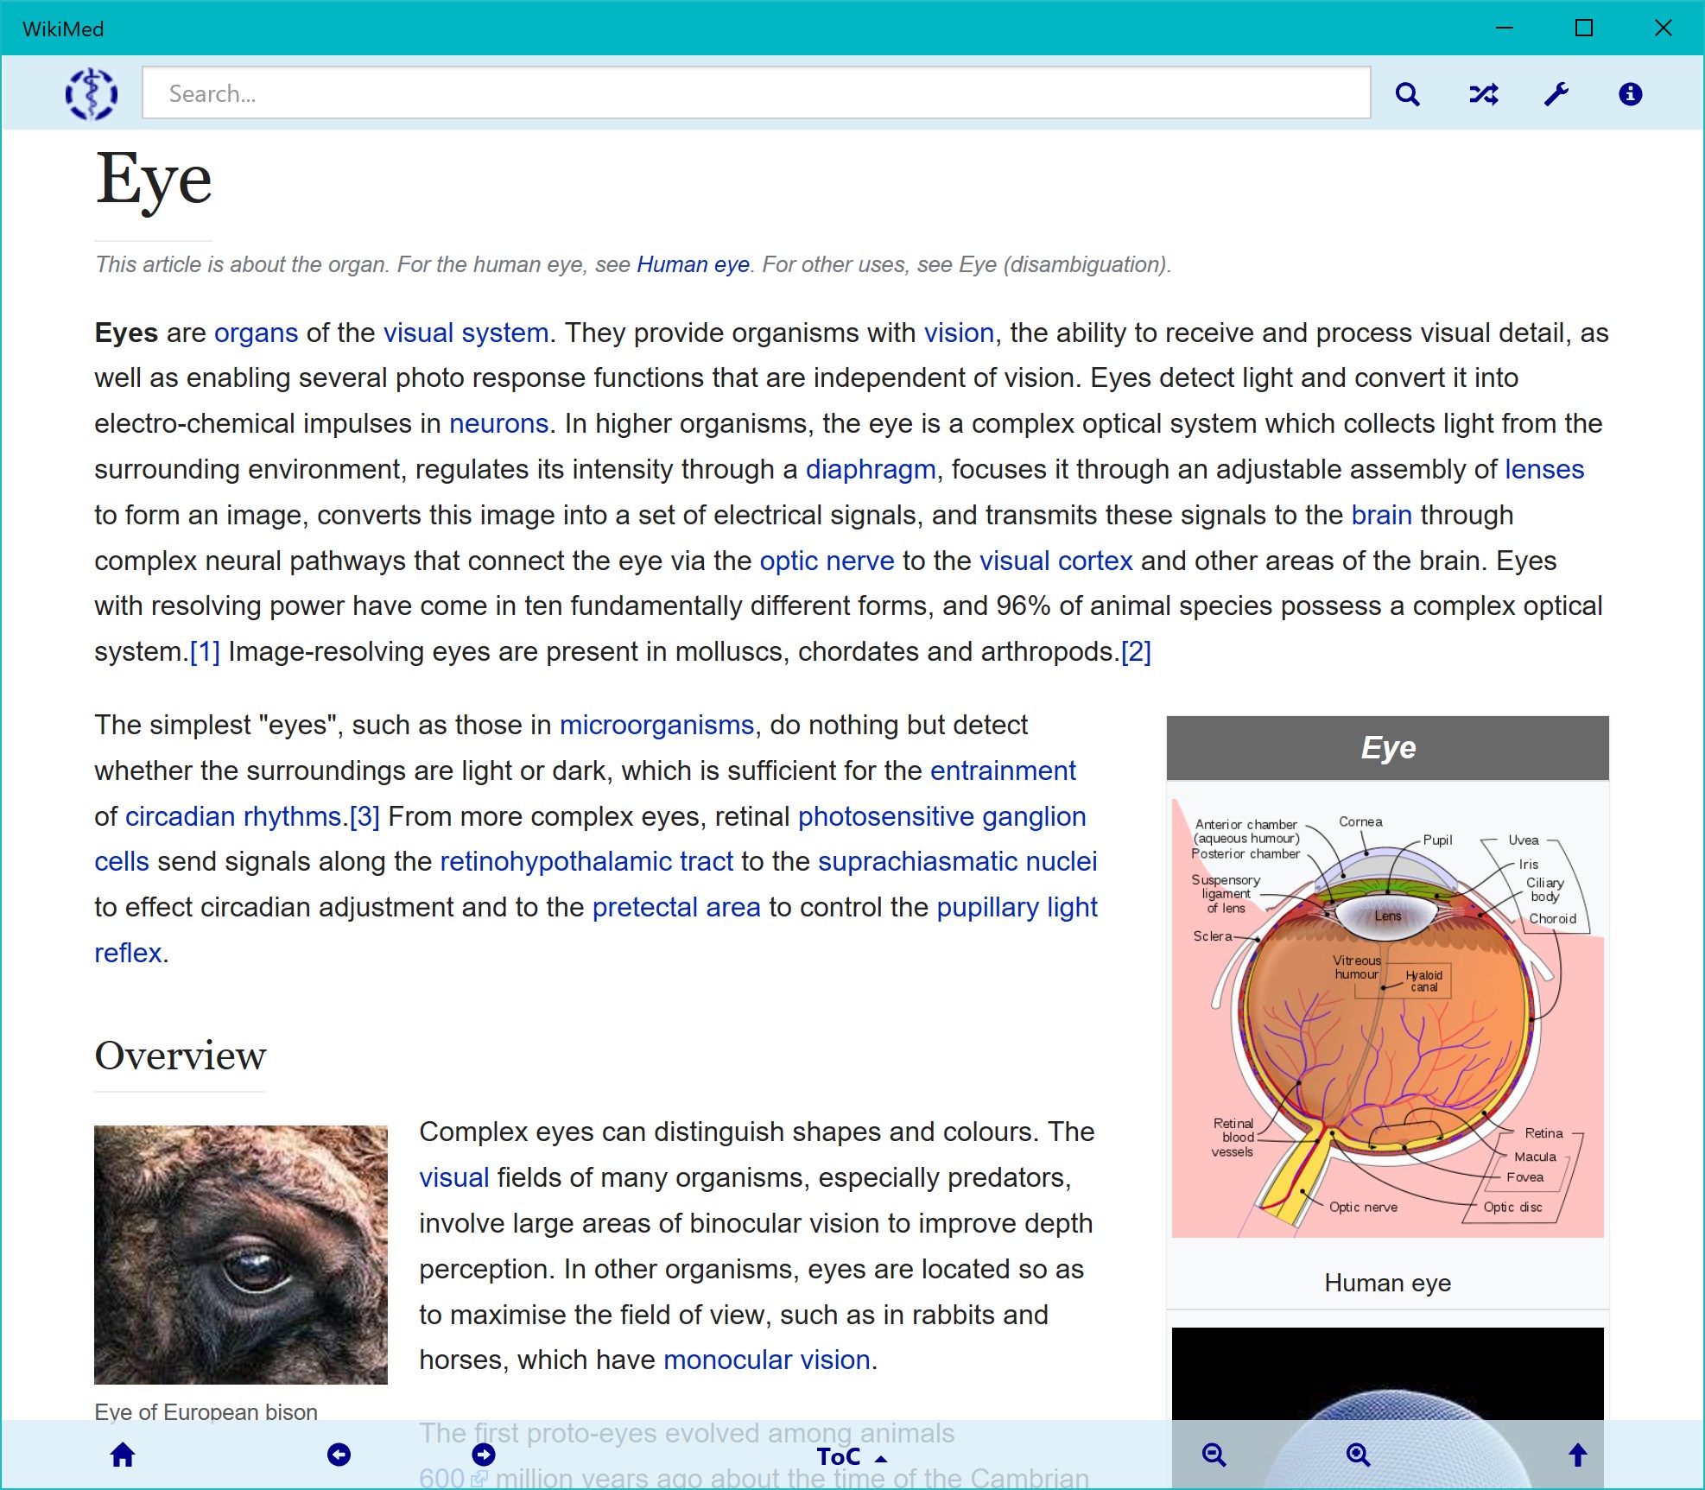Open app info with the info icon
The width and height of the screenshot is (1705, 1490).
tap(1631, 93)
